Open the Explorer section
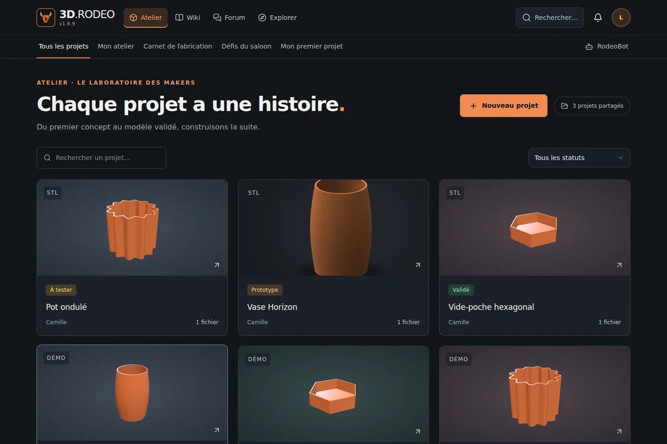This screenshot has width=667, height=444. pos(277,18)
